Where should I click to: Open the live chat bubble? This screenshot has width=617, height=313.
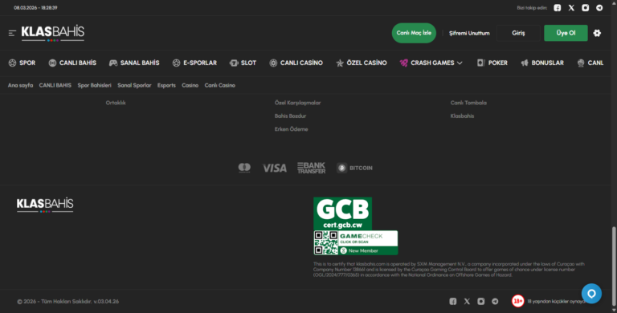(x=591, y=294)
